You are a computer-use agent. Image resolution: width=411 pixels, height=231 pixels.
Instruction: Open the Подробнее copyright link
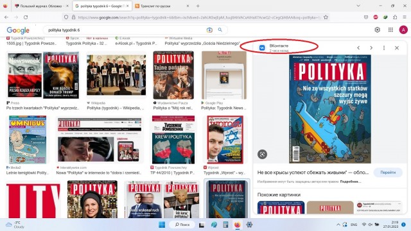point(351,182)
